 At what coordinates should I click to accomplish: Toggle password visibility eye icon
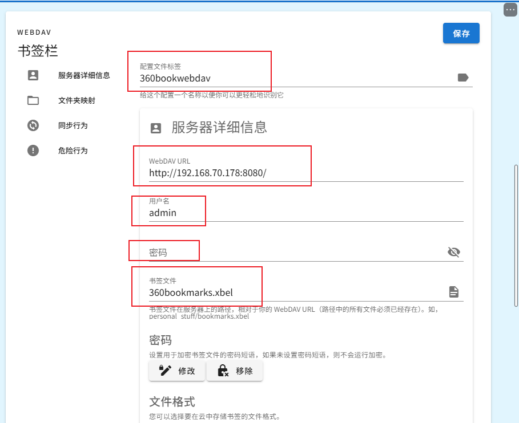454,252
